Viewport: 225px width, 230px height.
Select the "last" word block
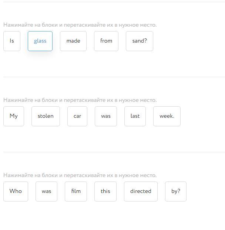tap(135, 116)
